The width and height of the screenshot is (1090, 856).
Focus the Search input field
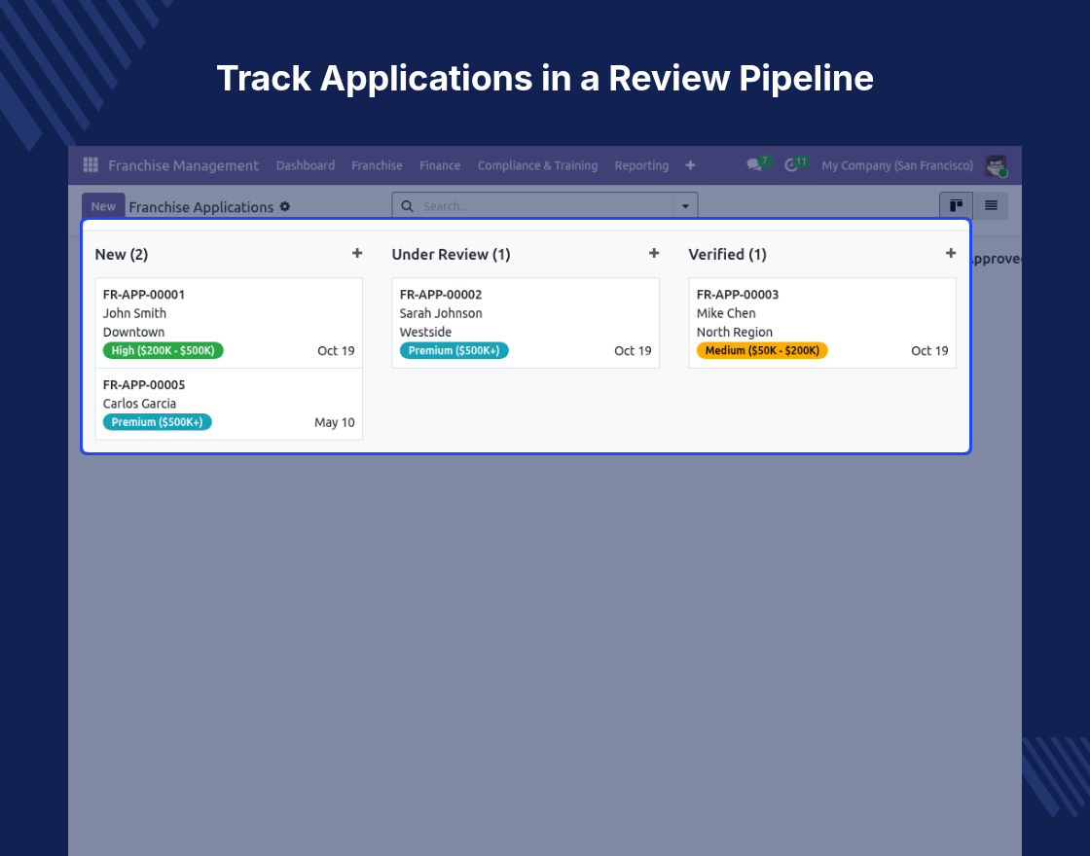(x=546, y=206)
